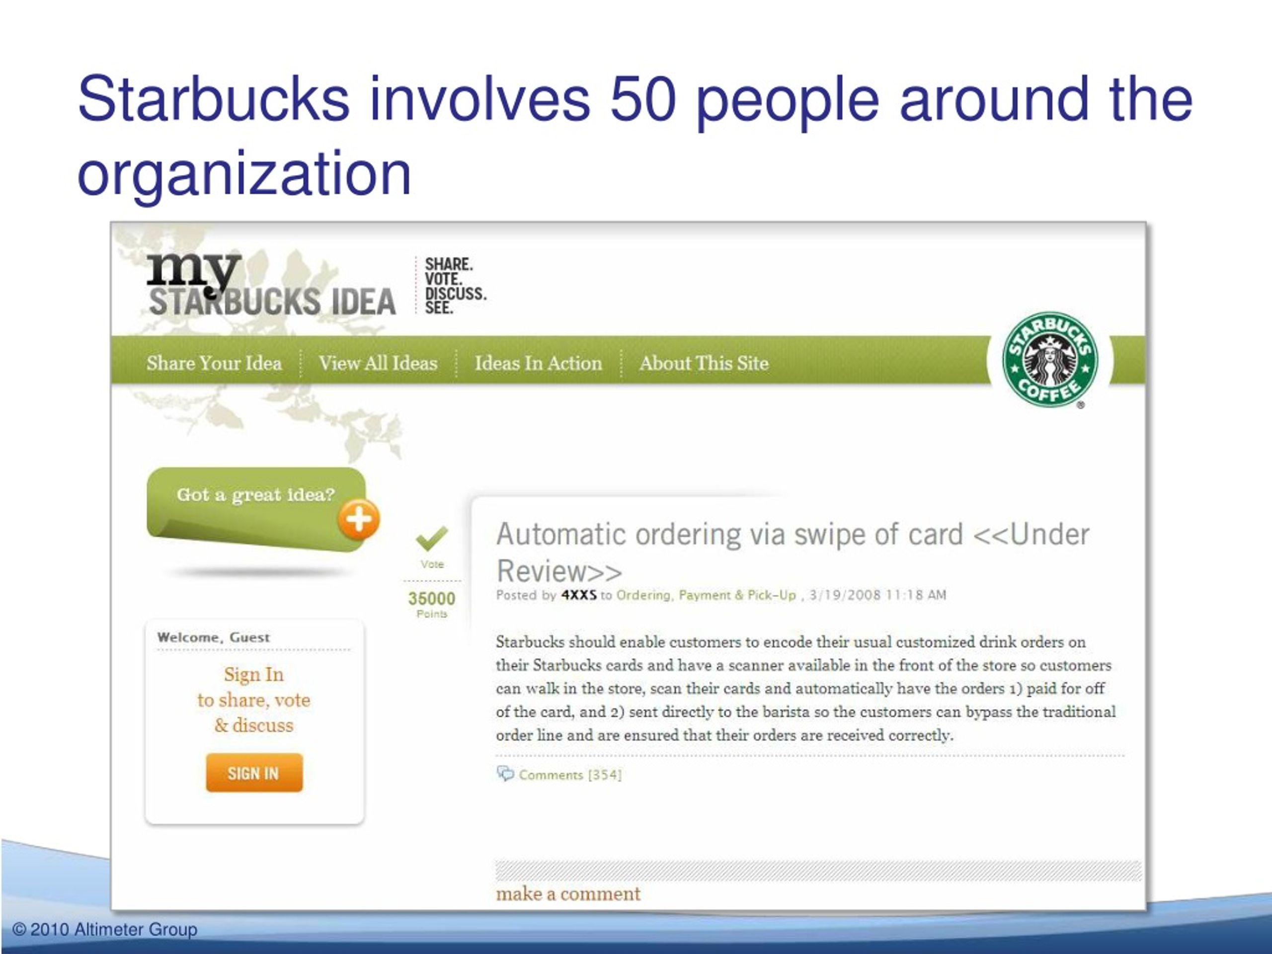Screen dimensions: 1272x954
Task: Click the post date 3/19/2008 11:18 AM
Action: point(877,595)
